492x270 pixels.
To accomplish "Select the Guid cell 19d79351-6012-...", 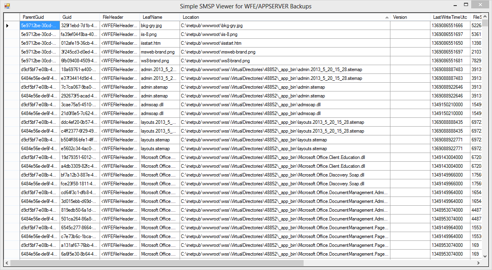I will point(80,157).
